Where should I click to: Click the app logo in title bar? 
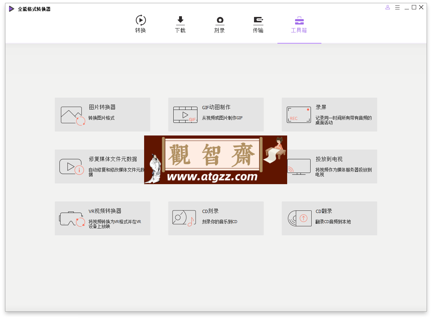click(x=12, y=9)
